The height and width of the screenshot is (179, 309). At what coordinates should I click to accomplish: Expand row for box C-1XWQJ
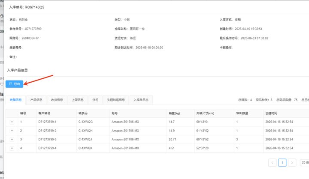pos(12,140)
